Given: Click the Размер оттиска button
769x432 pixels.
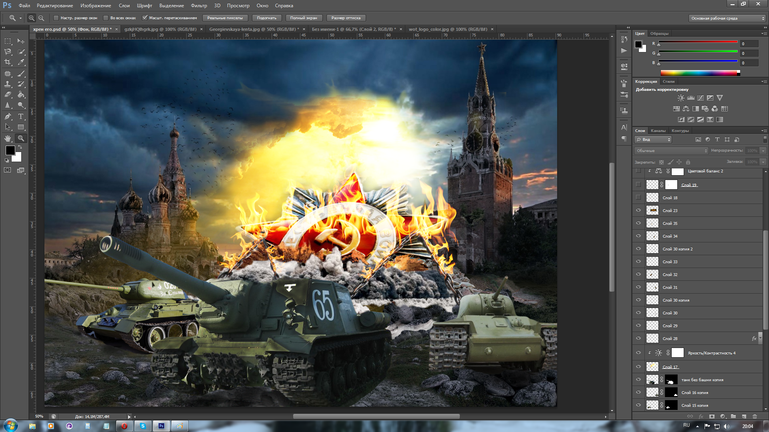Looking at the screenshot, I should pyautogui.click(x=346, y=18).
